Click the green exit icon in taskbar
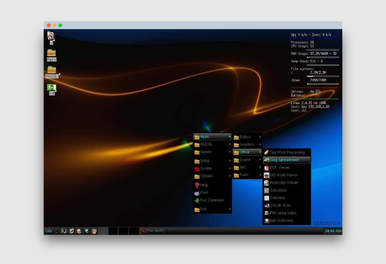The image size is (386, 264). point(64,231)
